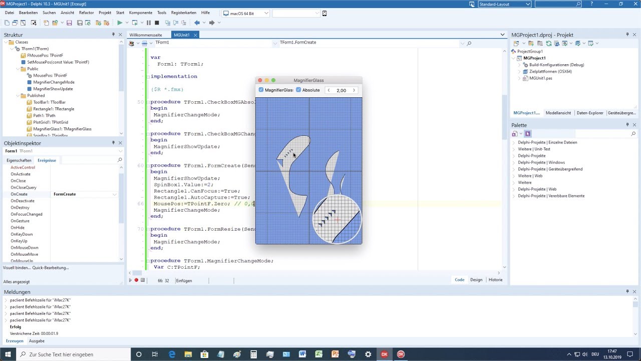Image resolution: width=641 pixels, height=361 pixels.
Task: Click the green Run button in toolbar
Action: pos(120,23)
